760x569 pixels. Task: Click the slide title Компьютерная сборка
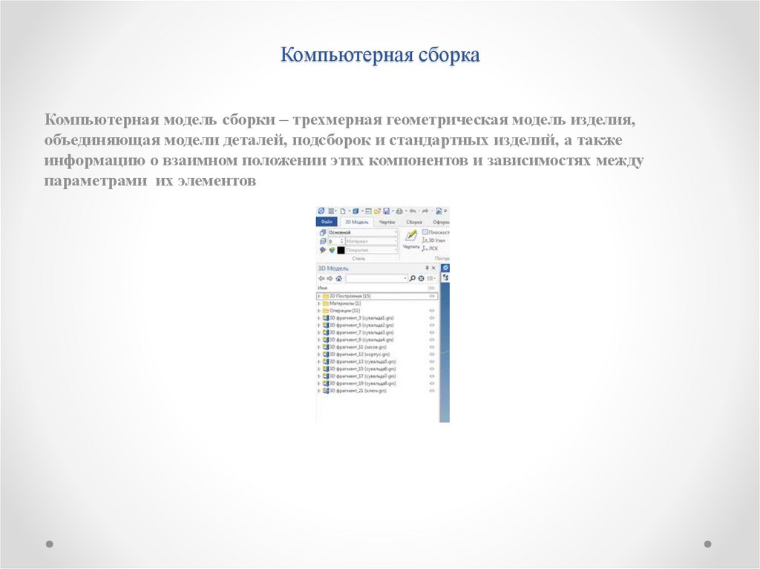(380, 55)
